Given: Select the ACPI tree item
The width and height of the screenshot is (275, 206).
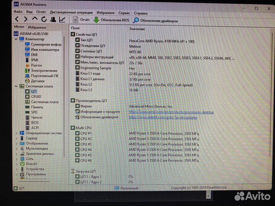Looking at the screenshot, I should [32, 128].
